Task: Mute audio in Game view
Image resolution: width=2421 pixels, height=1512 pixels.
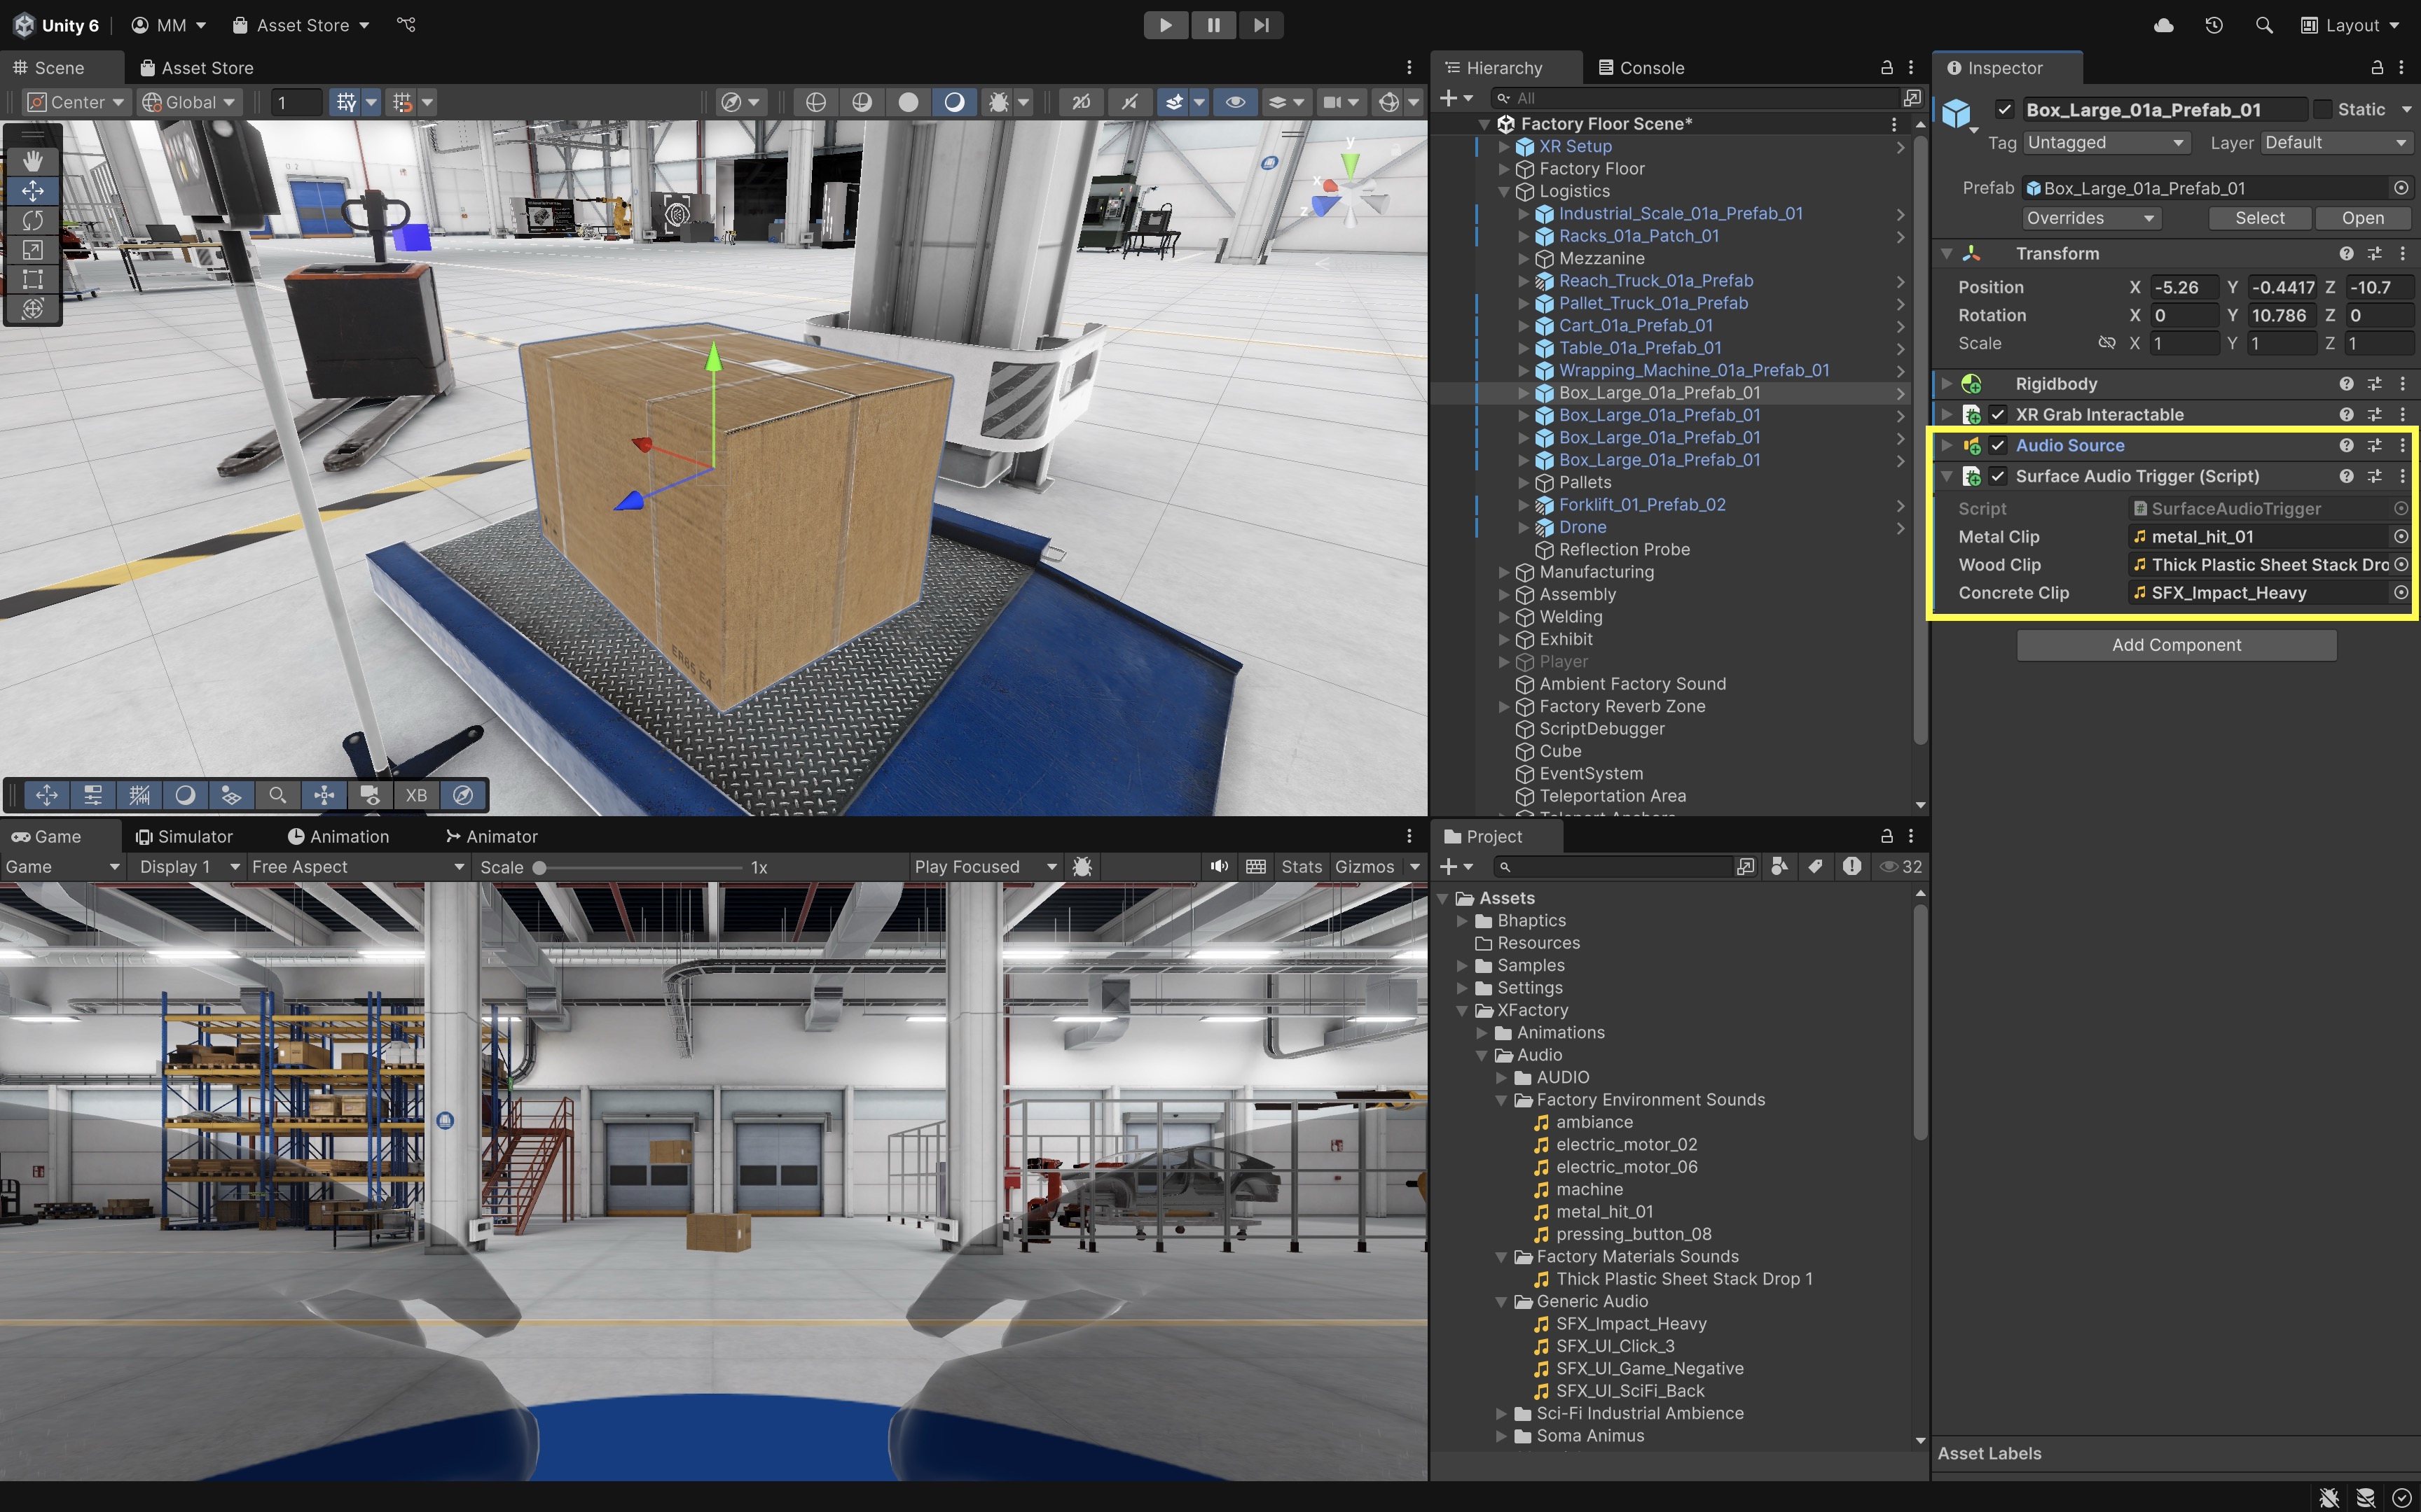Action: [1218, 867]
